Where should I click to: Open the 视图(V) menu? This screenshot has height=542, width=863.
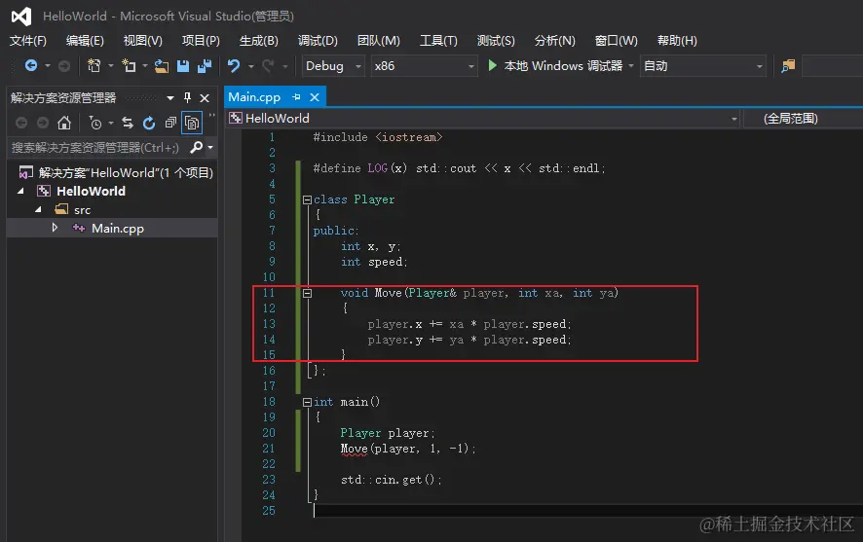142,41
